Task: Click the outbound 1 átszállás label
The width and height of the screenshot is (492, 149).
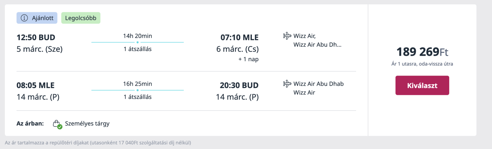Action: click(x=137, y=49)
